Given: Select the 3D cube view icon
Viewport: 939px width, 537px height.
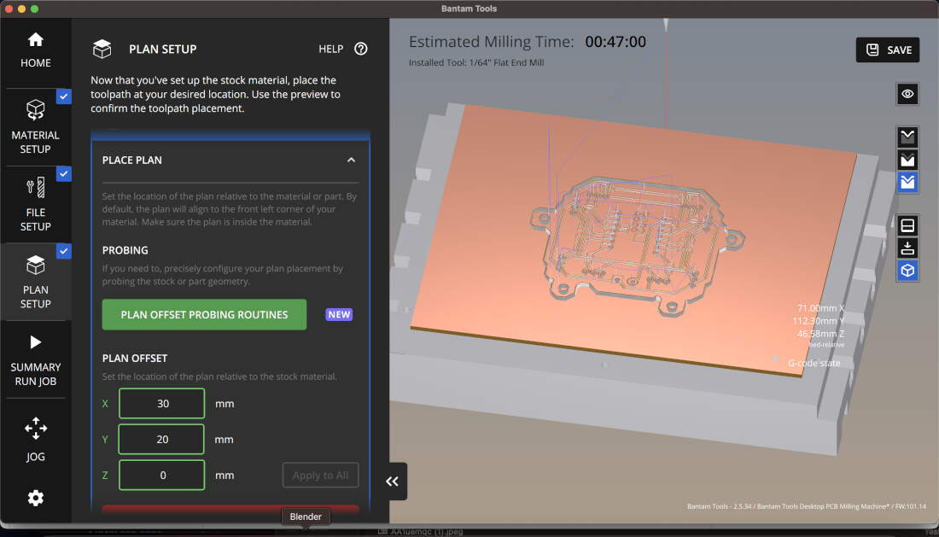Looking at the screenshot, I should click(908, 271).
